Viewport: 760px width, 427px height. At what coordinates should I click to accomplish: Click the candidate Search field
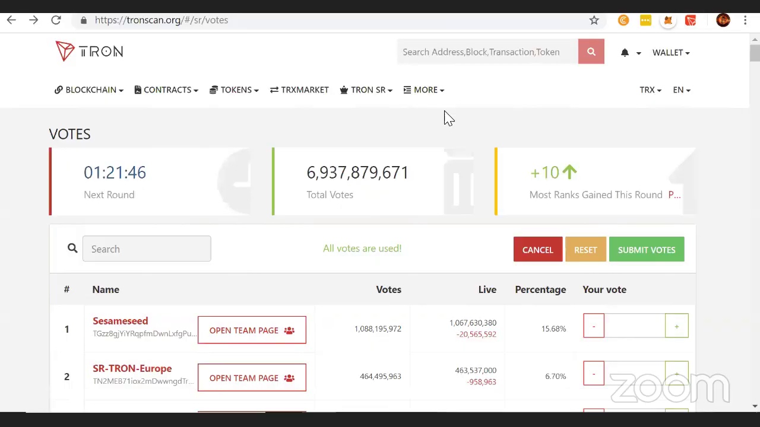pos(147,248)
